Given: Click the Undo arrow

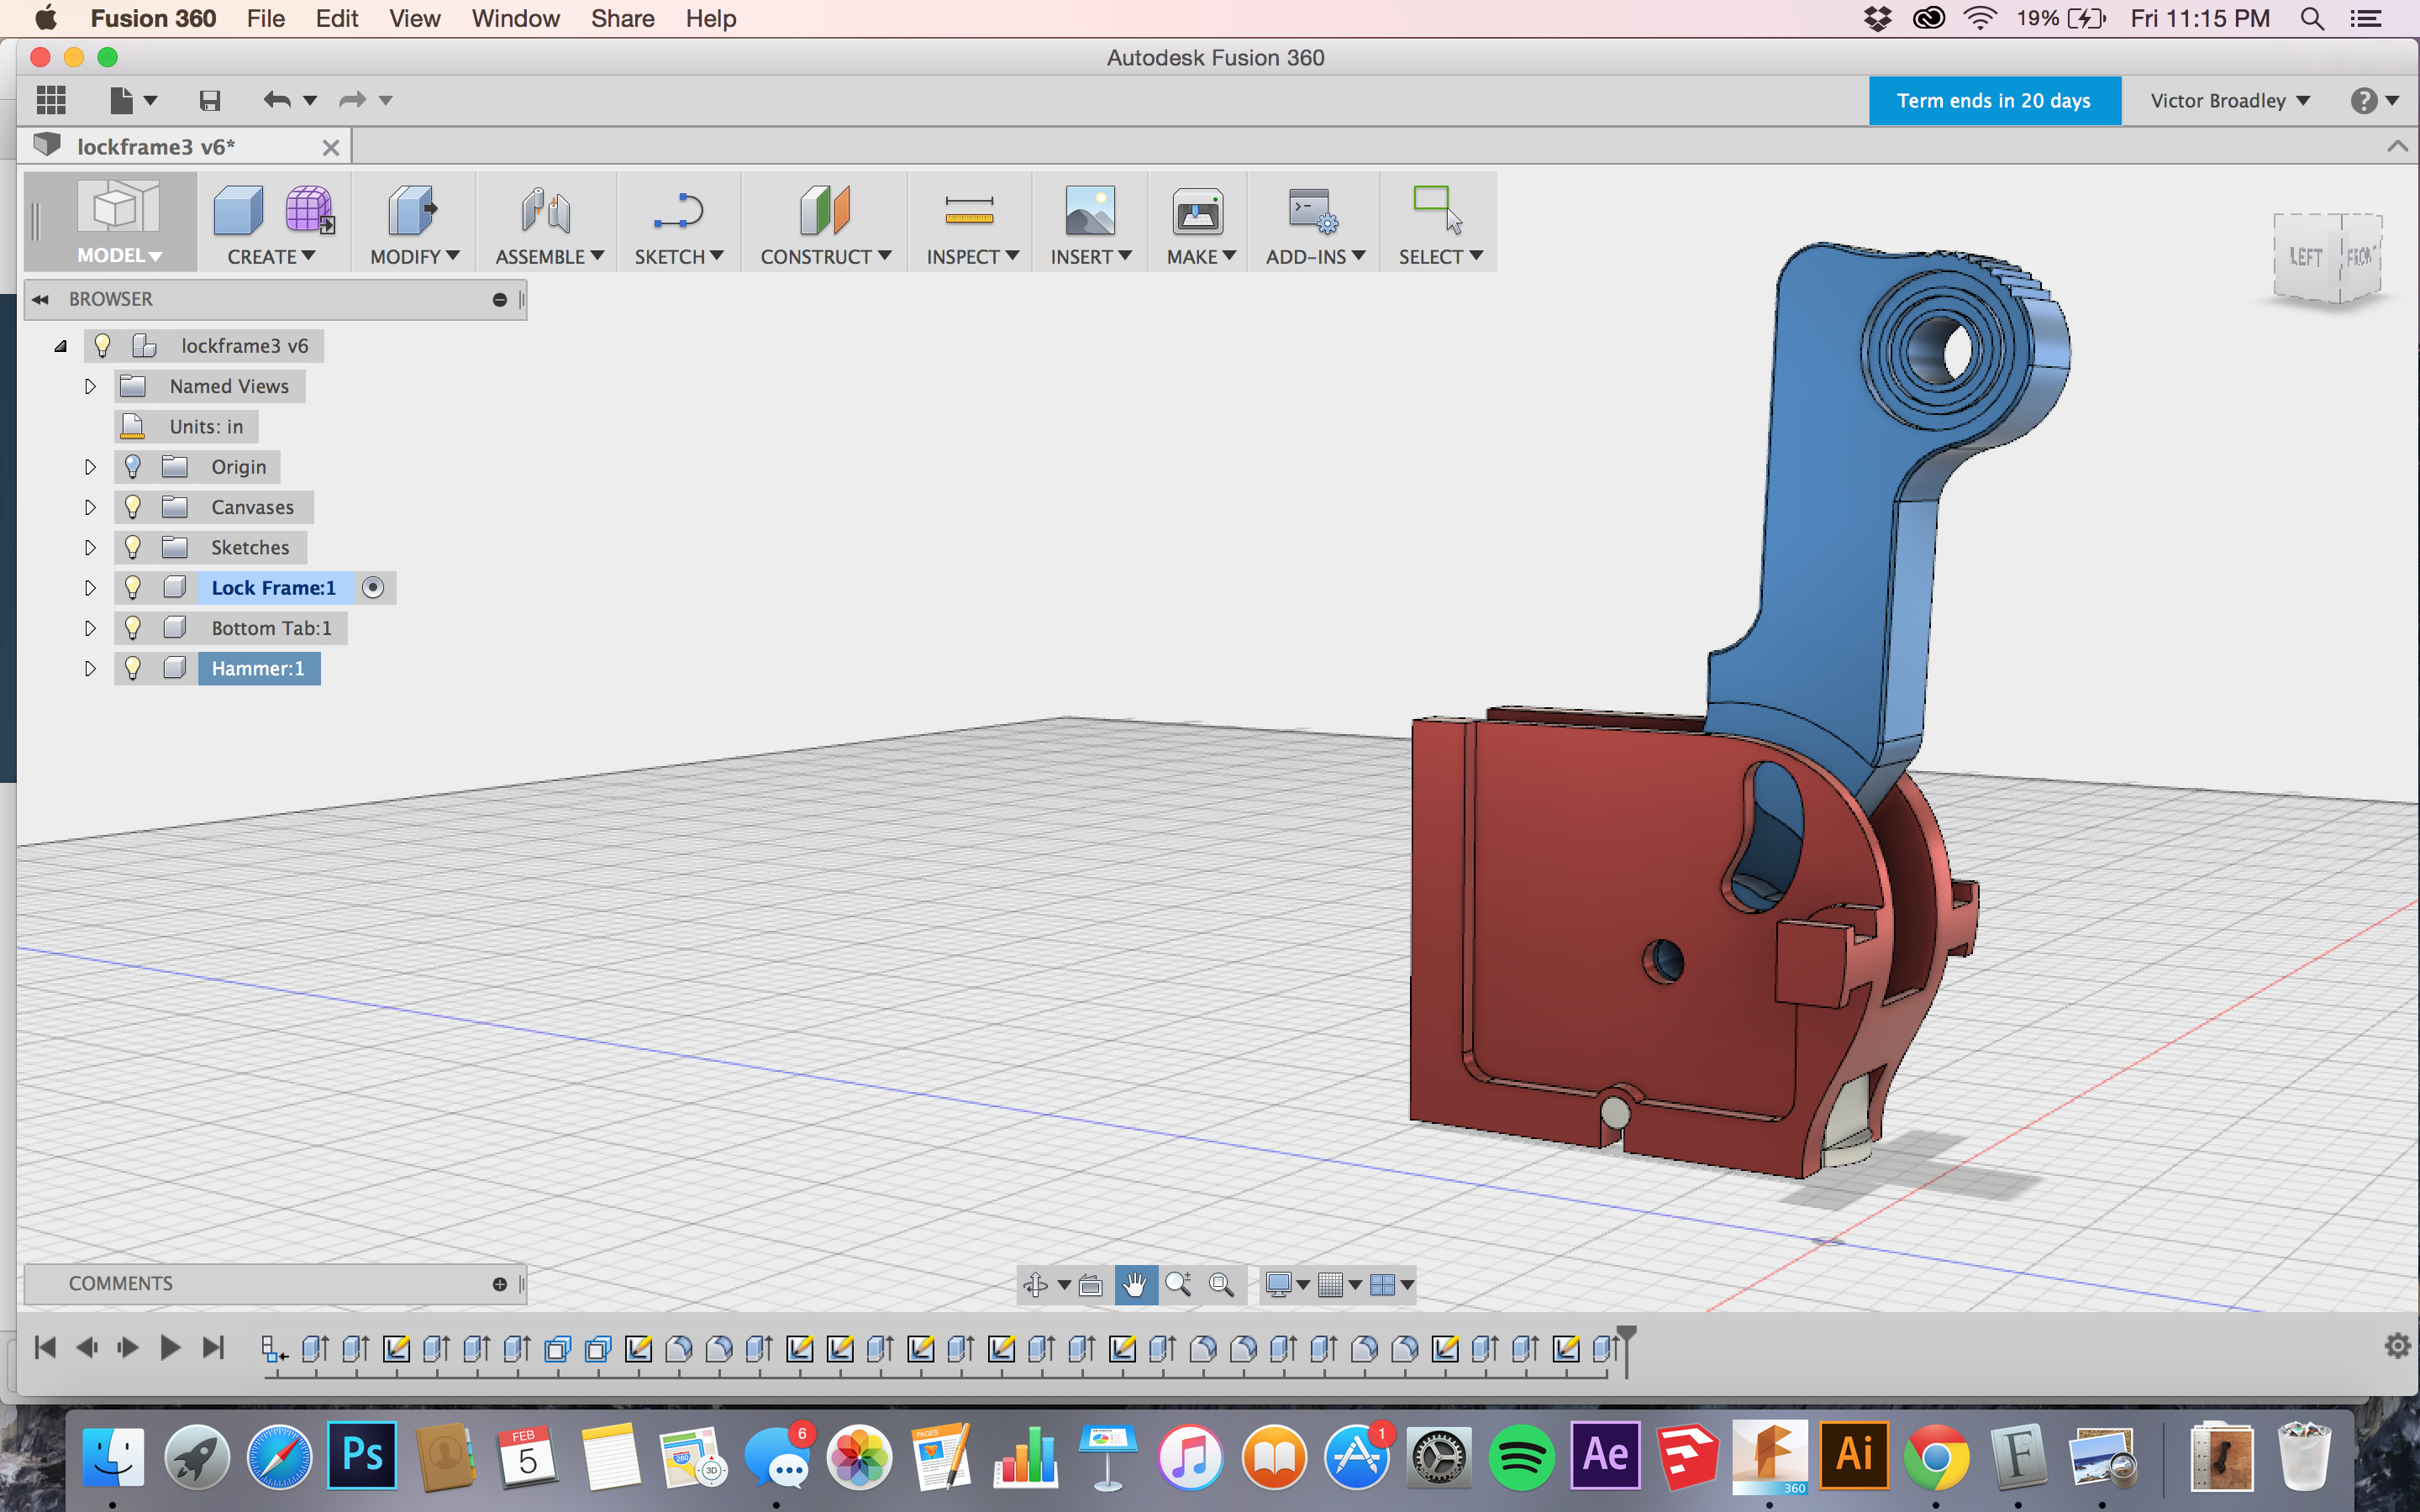Looking at the screenshot, I should click(x=277, y=100).
